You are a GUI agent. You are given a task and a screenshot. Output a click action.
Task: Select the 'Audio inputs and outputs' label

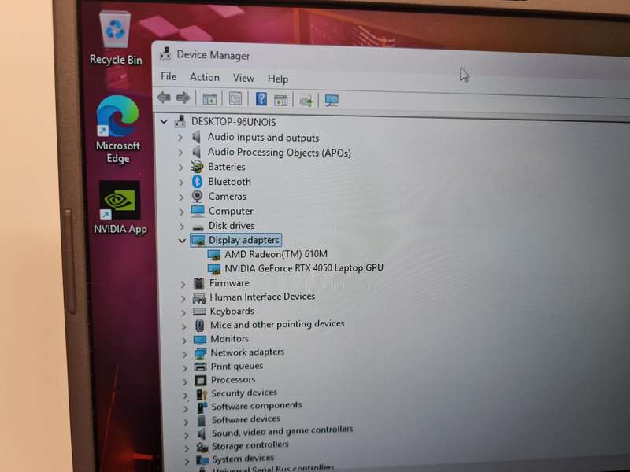coord(263,137)
